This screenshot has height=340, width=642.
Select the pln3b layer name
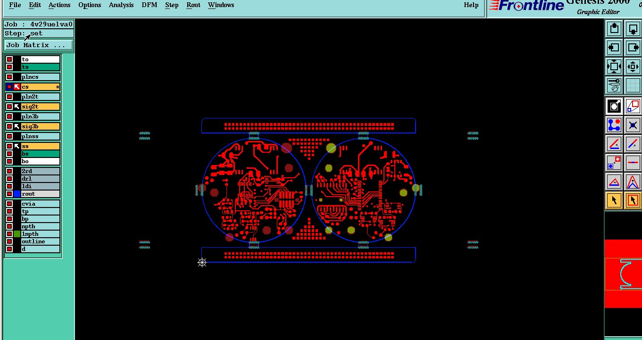[x=41, y=116]
